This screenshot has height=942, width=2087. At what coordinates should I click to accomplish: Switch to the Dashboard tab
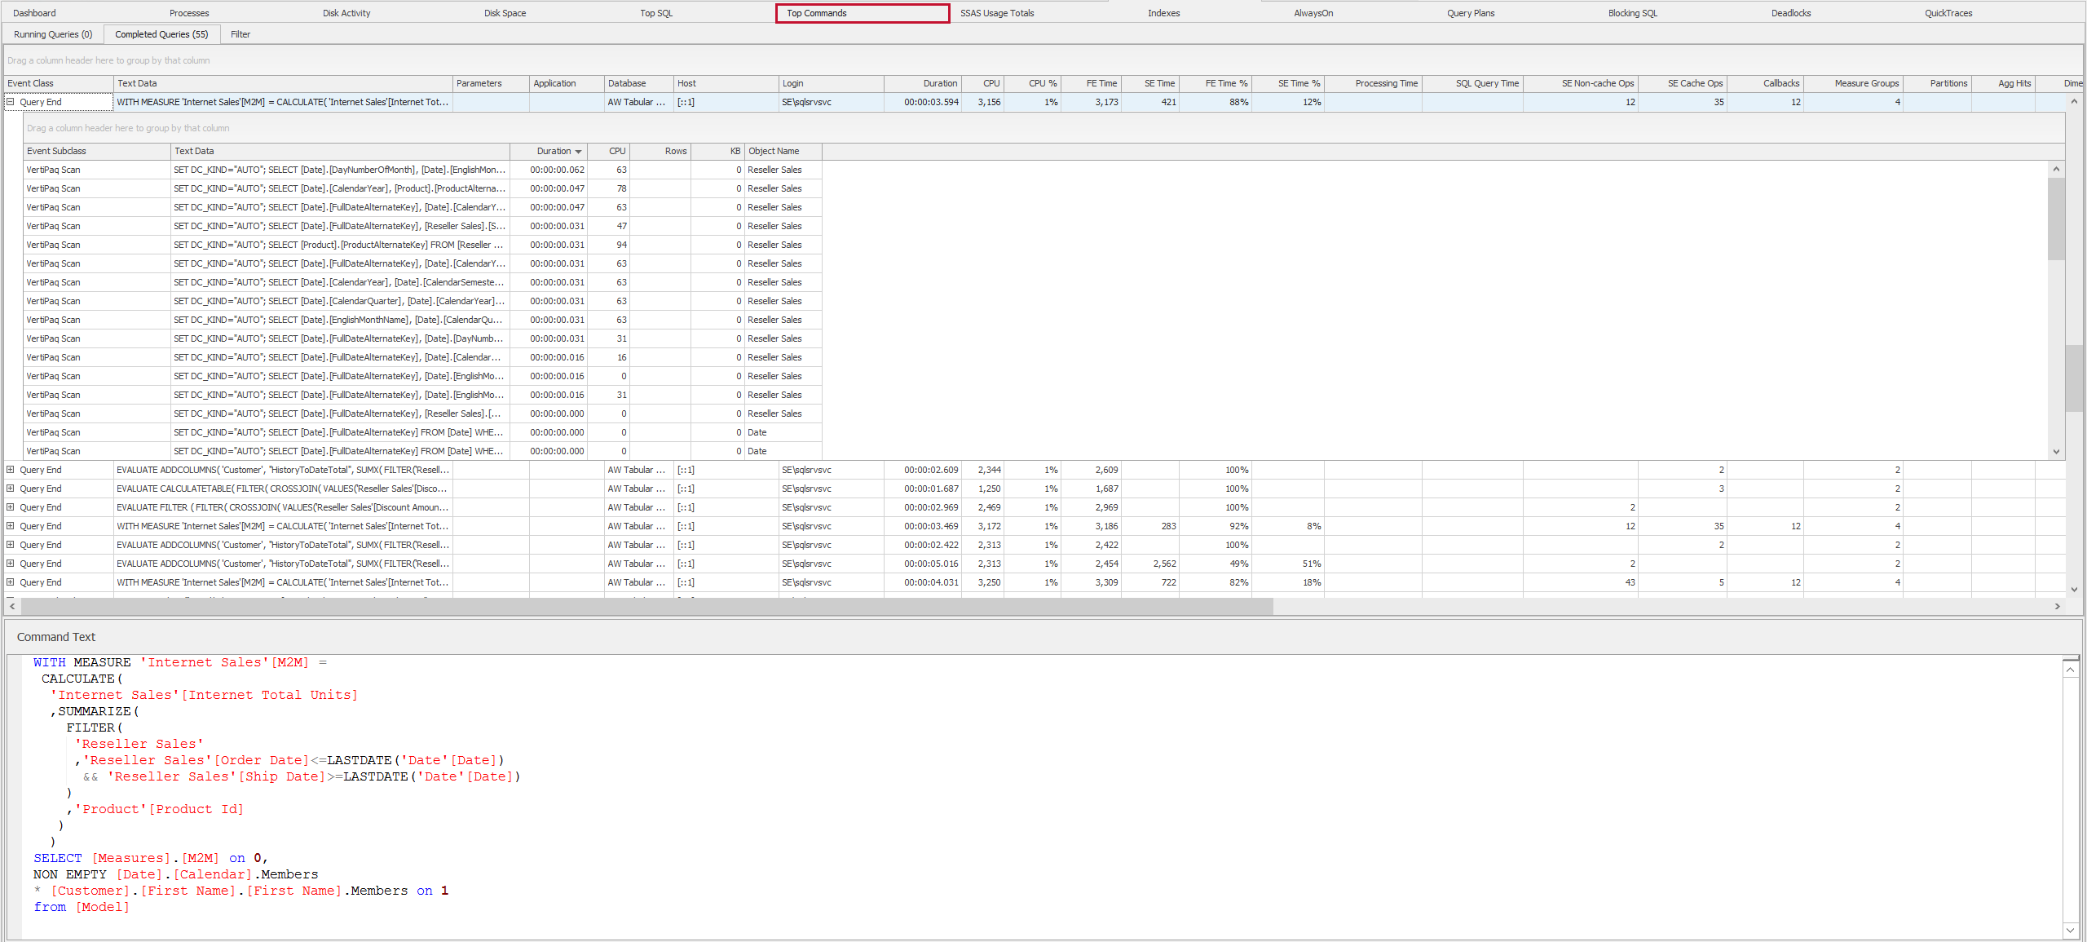click(34, 12)
